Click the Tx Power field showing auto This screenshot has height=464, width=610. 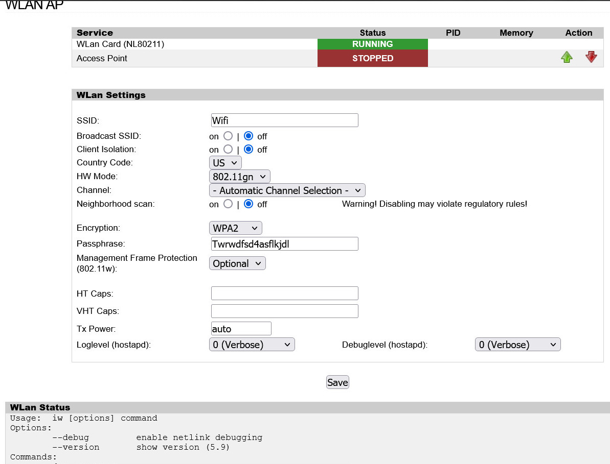(x=241, y=328)
